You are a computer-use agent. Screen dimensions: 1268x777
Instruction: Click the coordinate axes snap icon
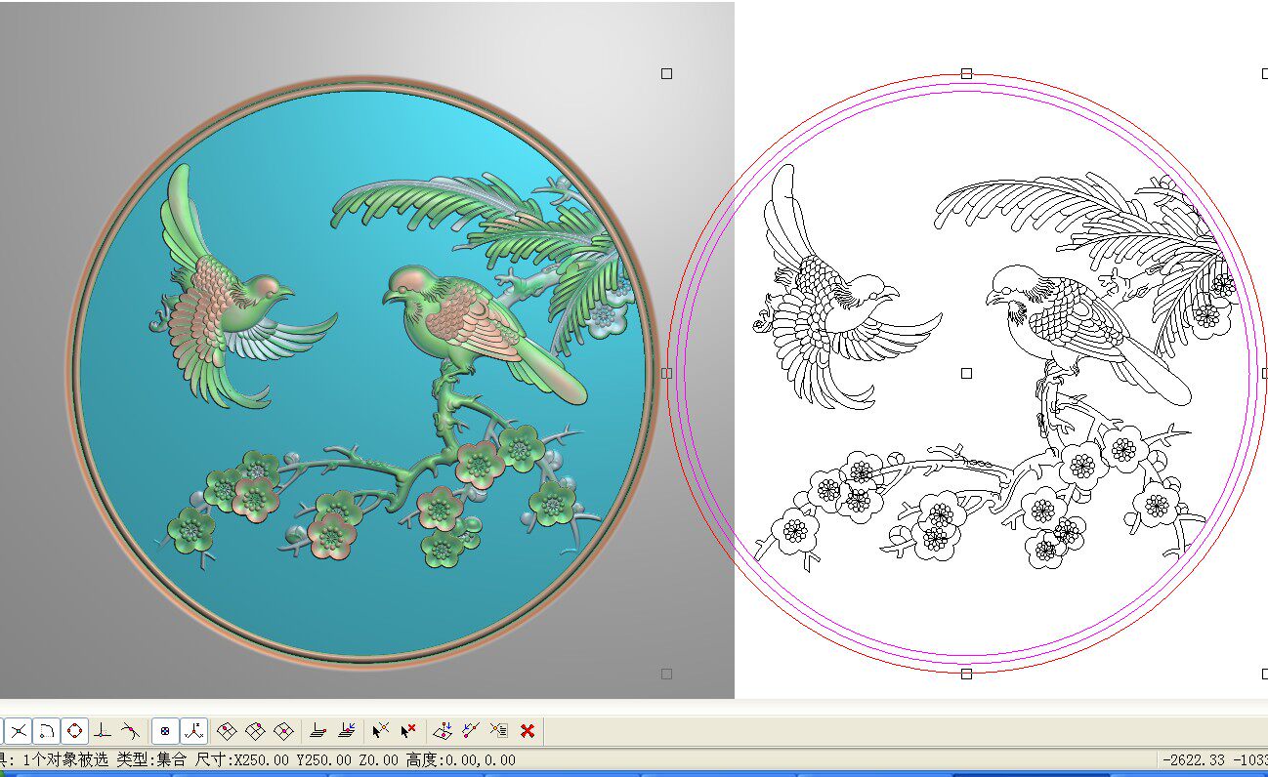click(x=193, y=730)
